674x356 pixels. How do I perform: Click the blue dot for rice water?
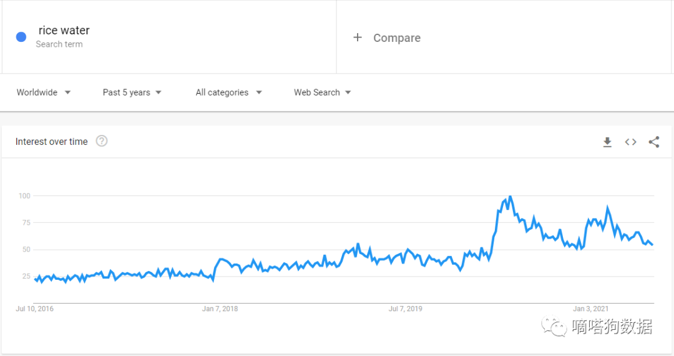21,37
